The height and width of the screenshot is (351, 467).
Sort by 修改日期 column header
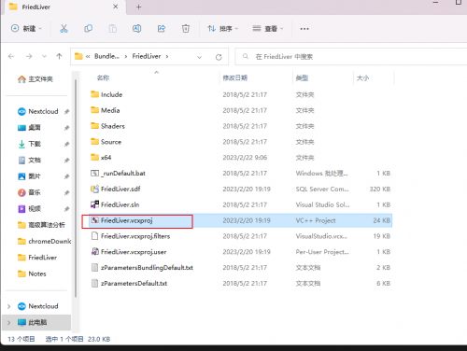(x=235, y=77)
